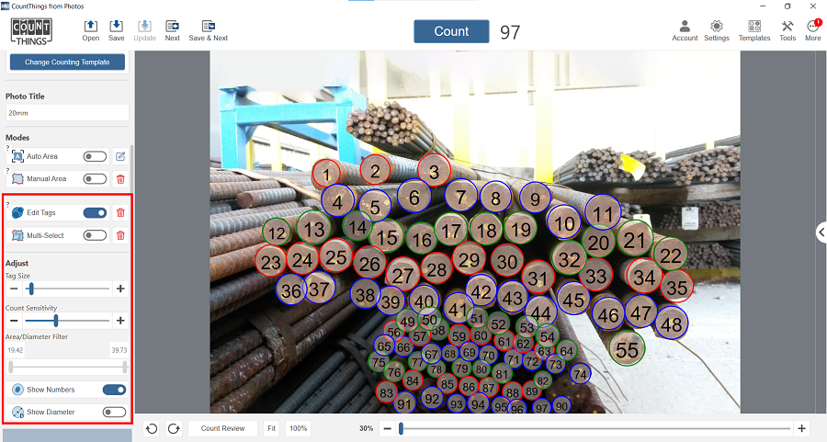Screen dimensions: 827x442
Task: Click the Save & Next icon
Action: [x=209, y=27]
